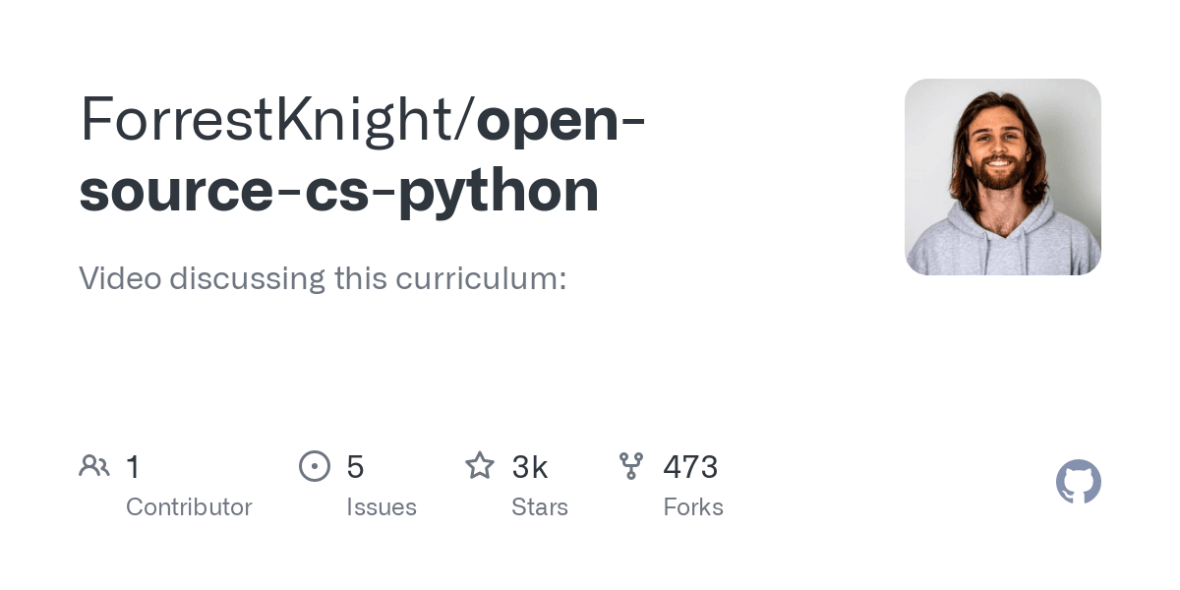Click the star icon beside 3k
The width and height of the screenshot is (1180, 590).
pyautogui.click(x=480, y=465)
